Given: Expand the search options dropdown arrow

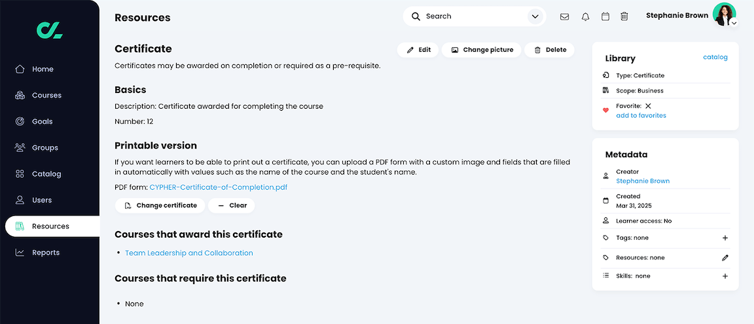Looking at the screenshot, I should tap(535, 16).
